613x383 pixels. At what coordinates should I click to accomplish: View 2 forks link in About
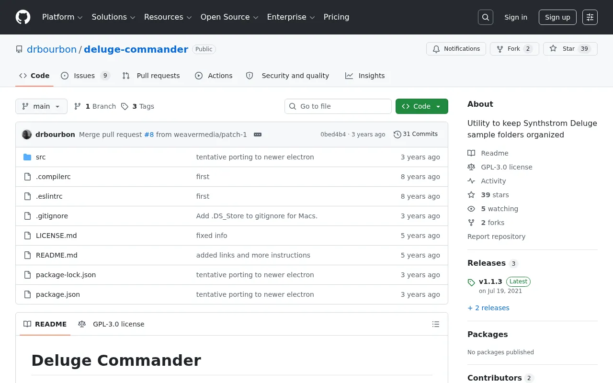point(486,223)
